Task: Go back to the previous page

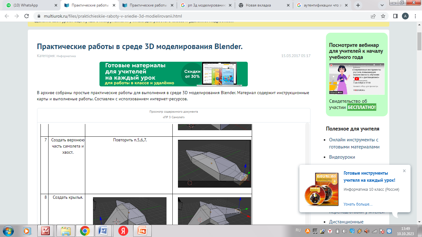Action: (7, 16)
